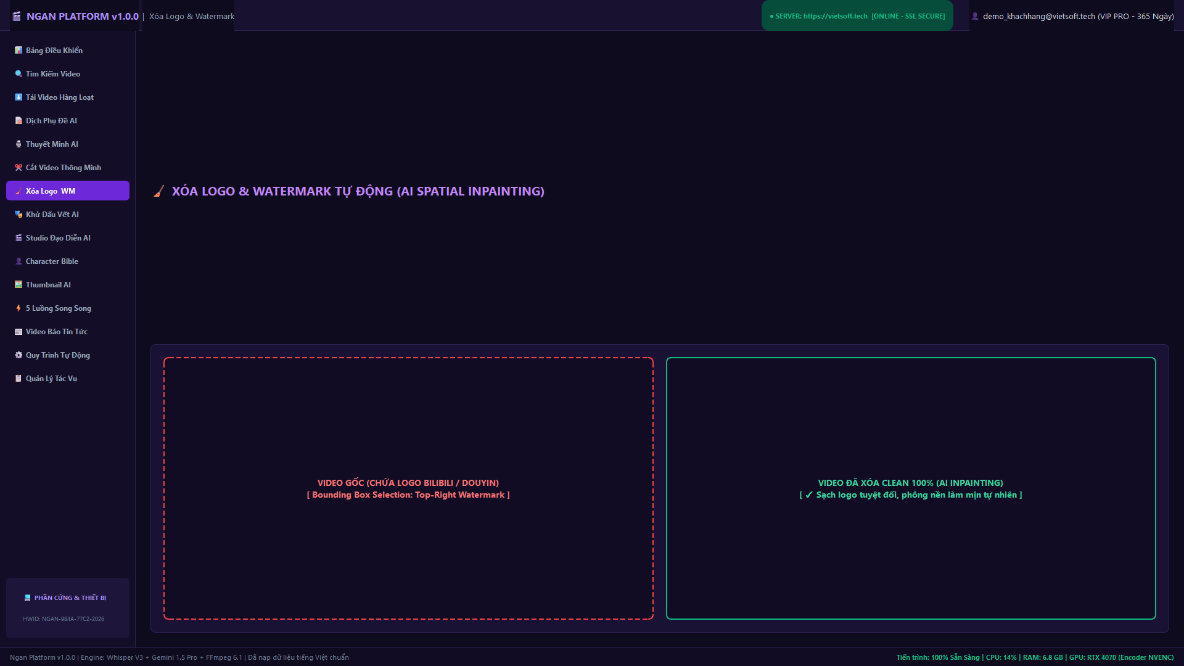Click the SERVER online status badge

[857, 16]
